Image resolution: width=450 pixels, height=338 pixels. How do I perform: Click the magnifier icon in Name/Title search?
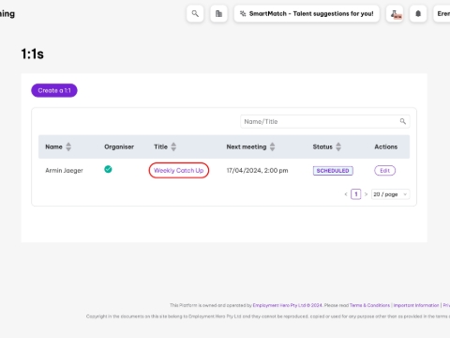tap(403, 121)
